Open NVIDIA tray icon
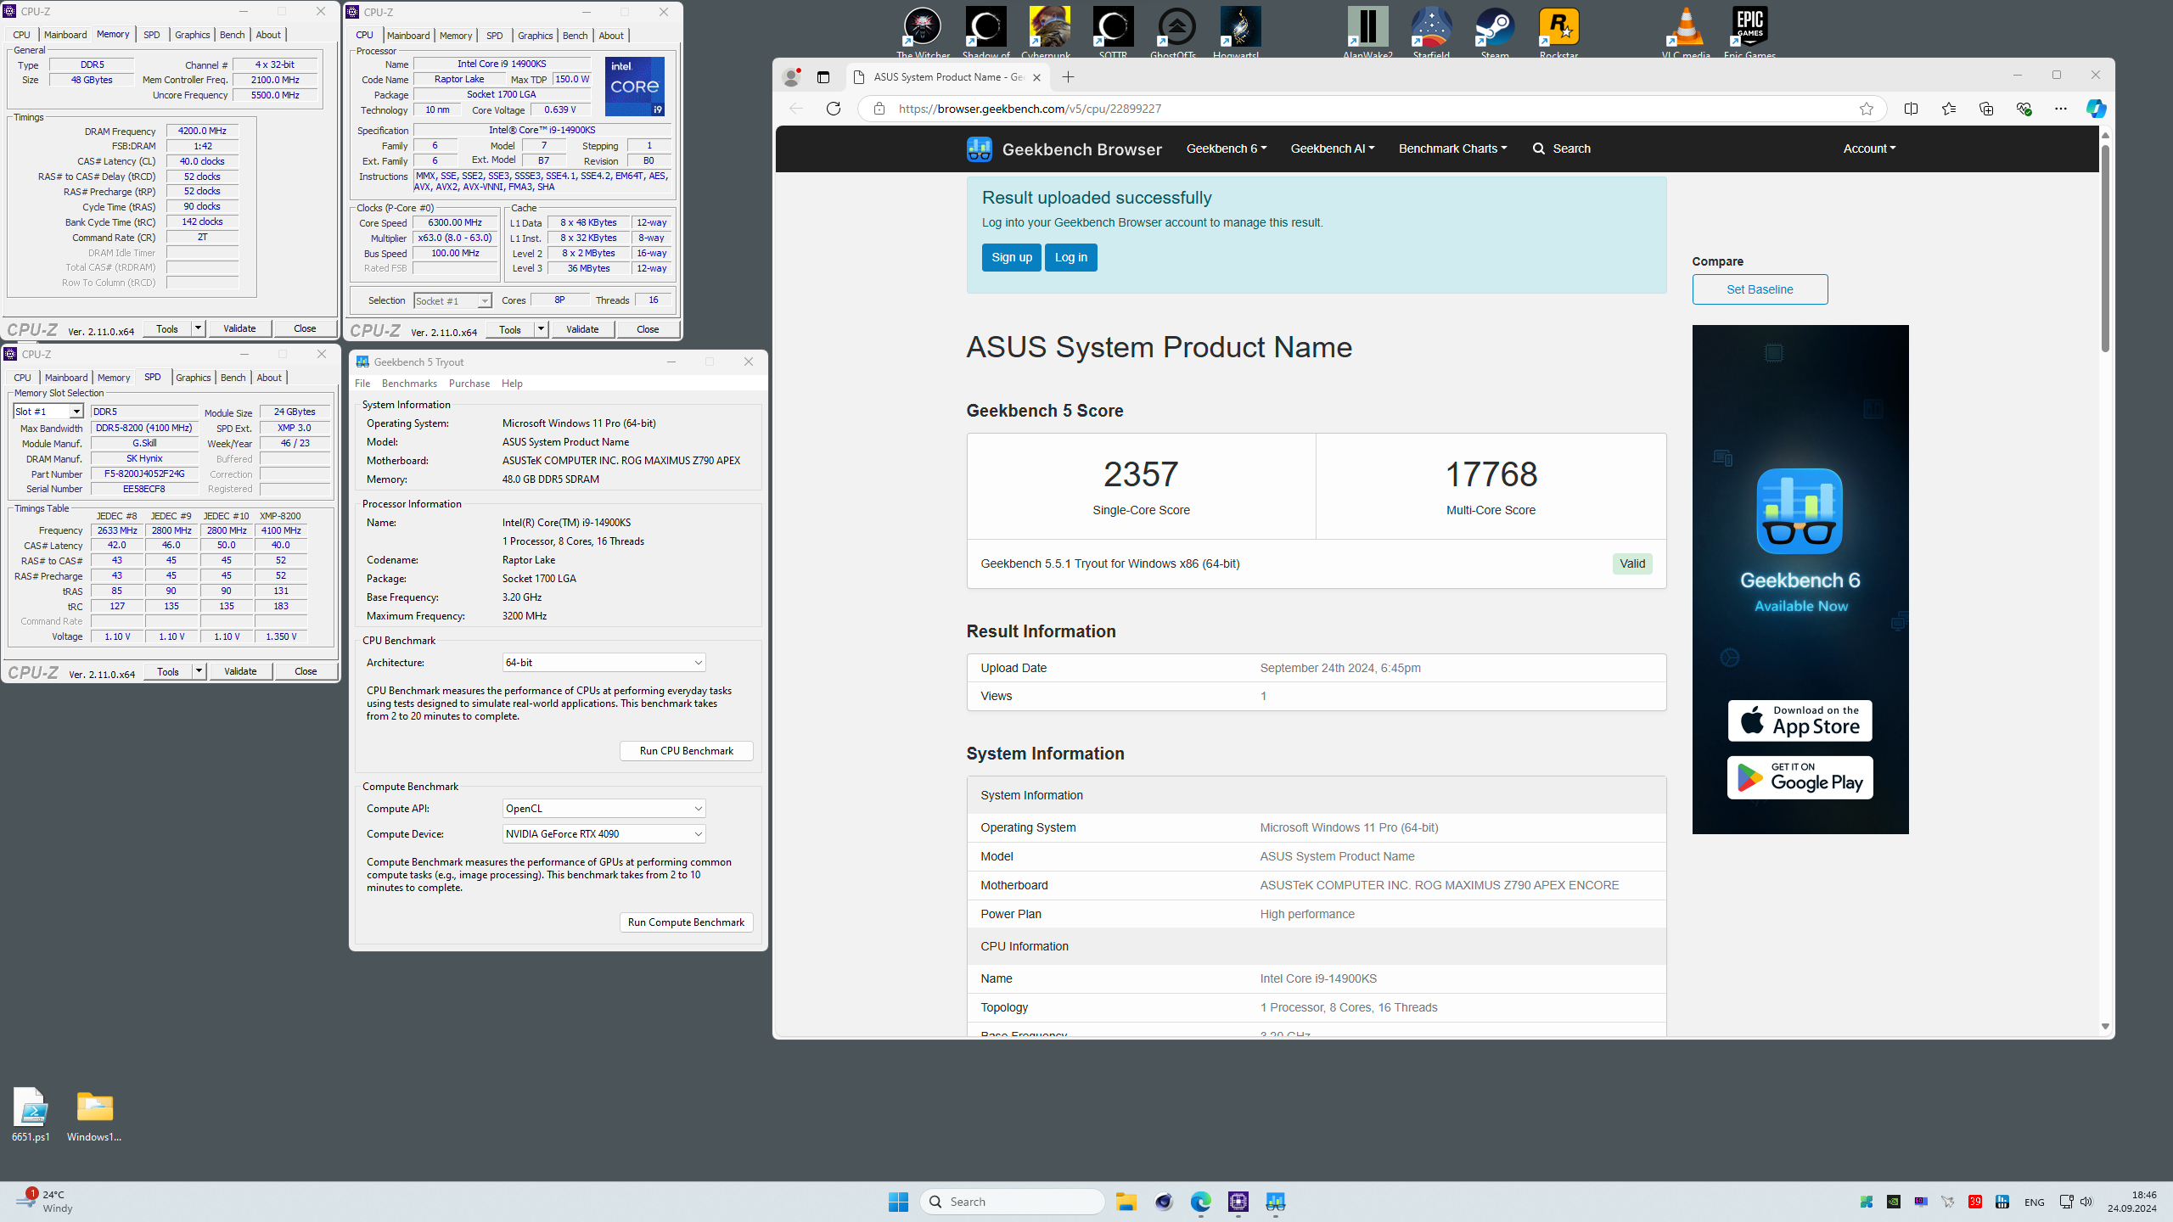2173x1222 pixels. [x=1894, y=1202]
